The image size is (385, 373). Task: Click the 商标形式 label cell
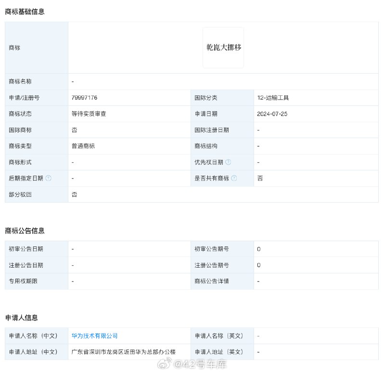pyautogui.click(x=37, y=162)
